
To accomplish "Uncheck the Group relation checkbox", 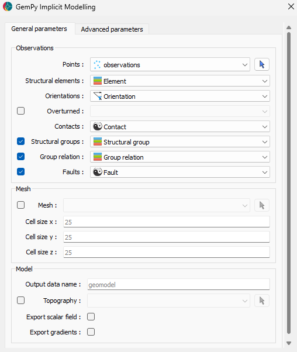I will pyautogui.click(x=20, y=157).
